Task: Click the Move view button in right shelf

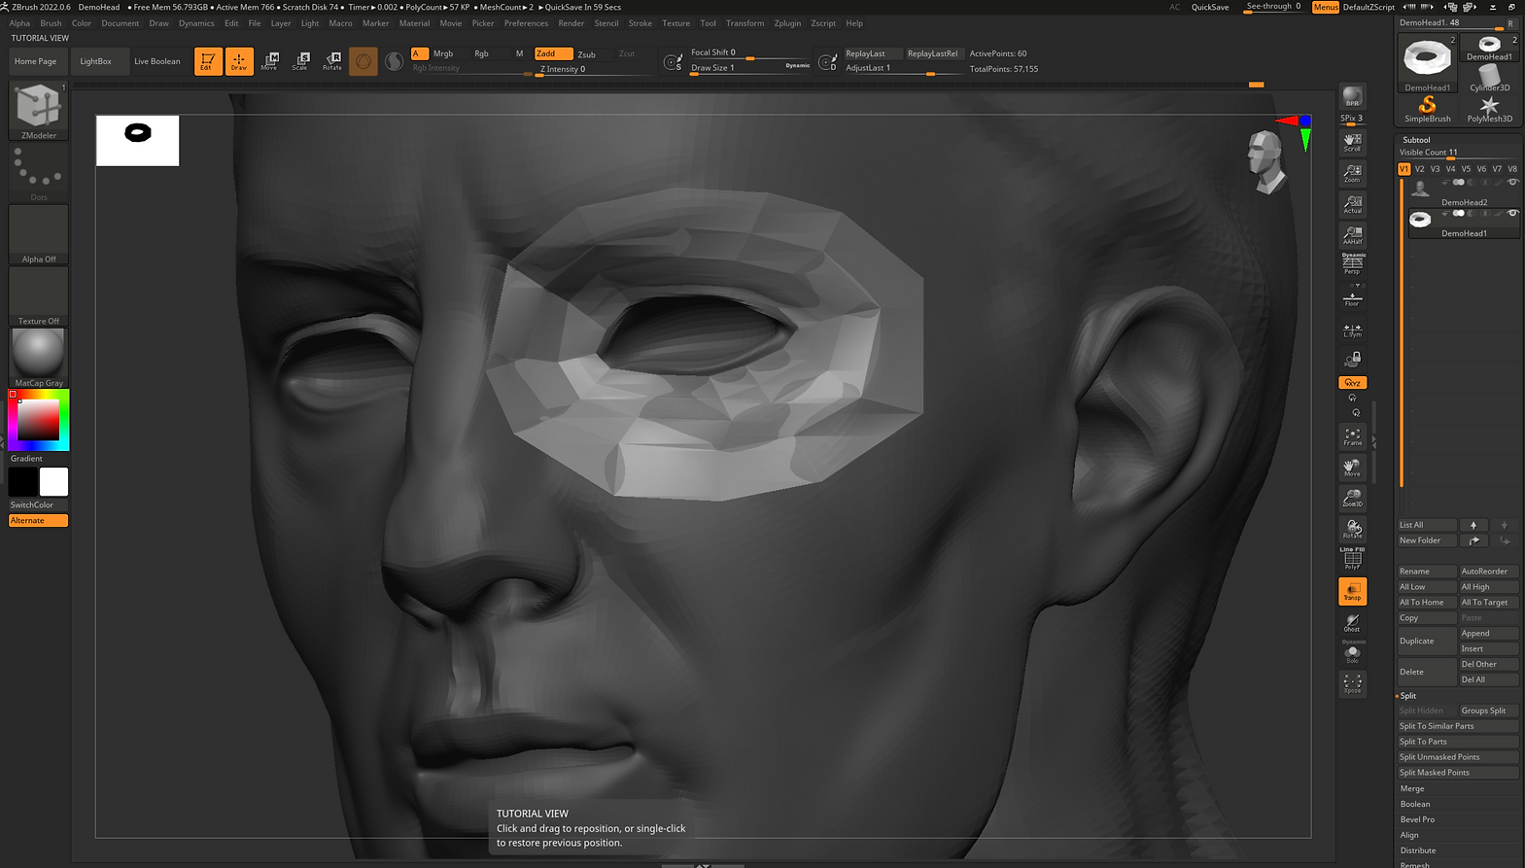Action: coord(1352,468)
